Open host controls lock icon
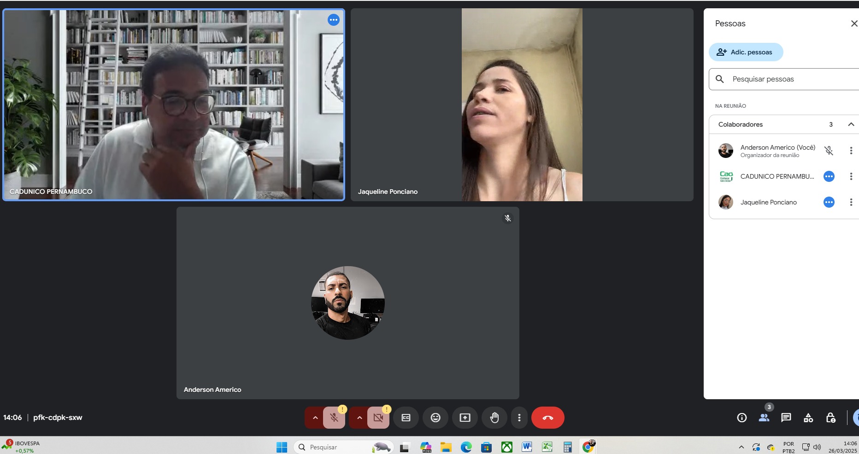The image size is (859, 454). [x=830, y=418]
